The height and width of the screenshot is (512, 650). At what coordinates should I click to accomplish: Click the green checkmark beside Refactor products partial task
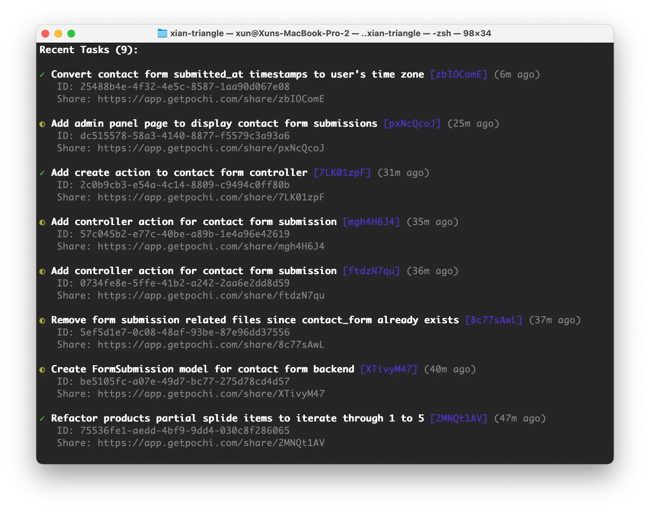(x=42, y=419)
